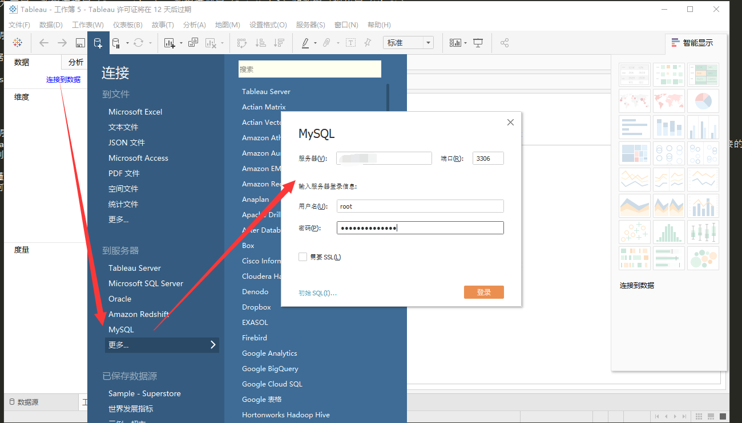Viewport: 742px width, 423px height.
Task: Select the box-and-whisker plot thumbnail
Action: pos(703,232)
